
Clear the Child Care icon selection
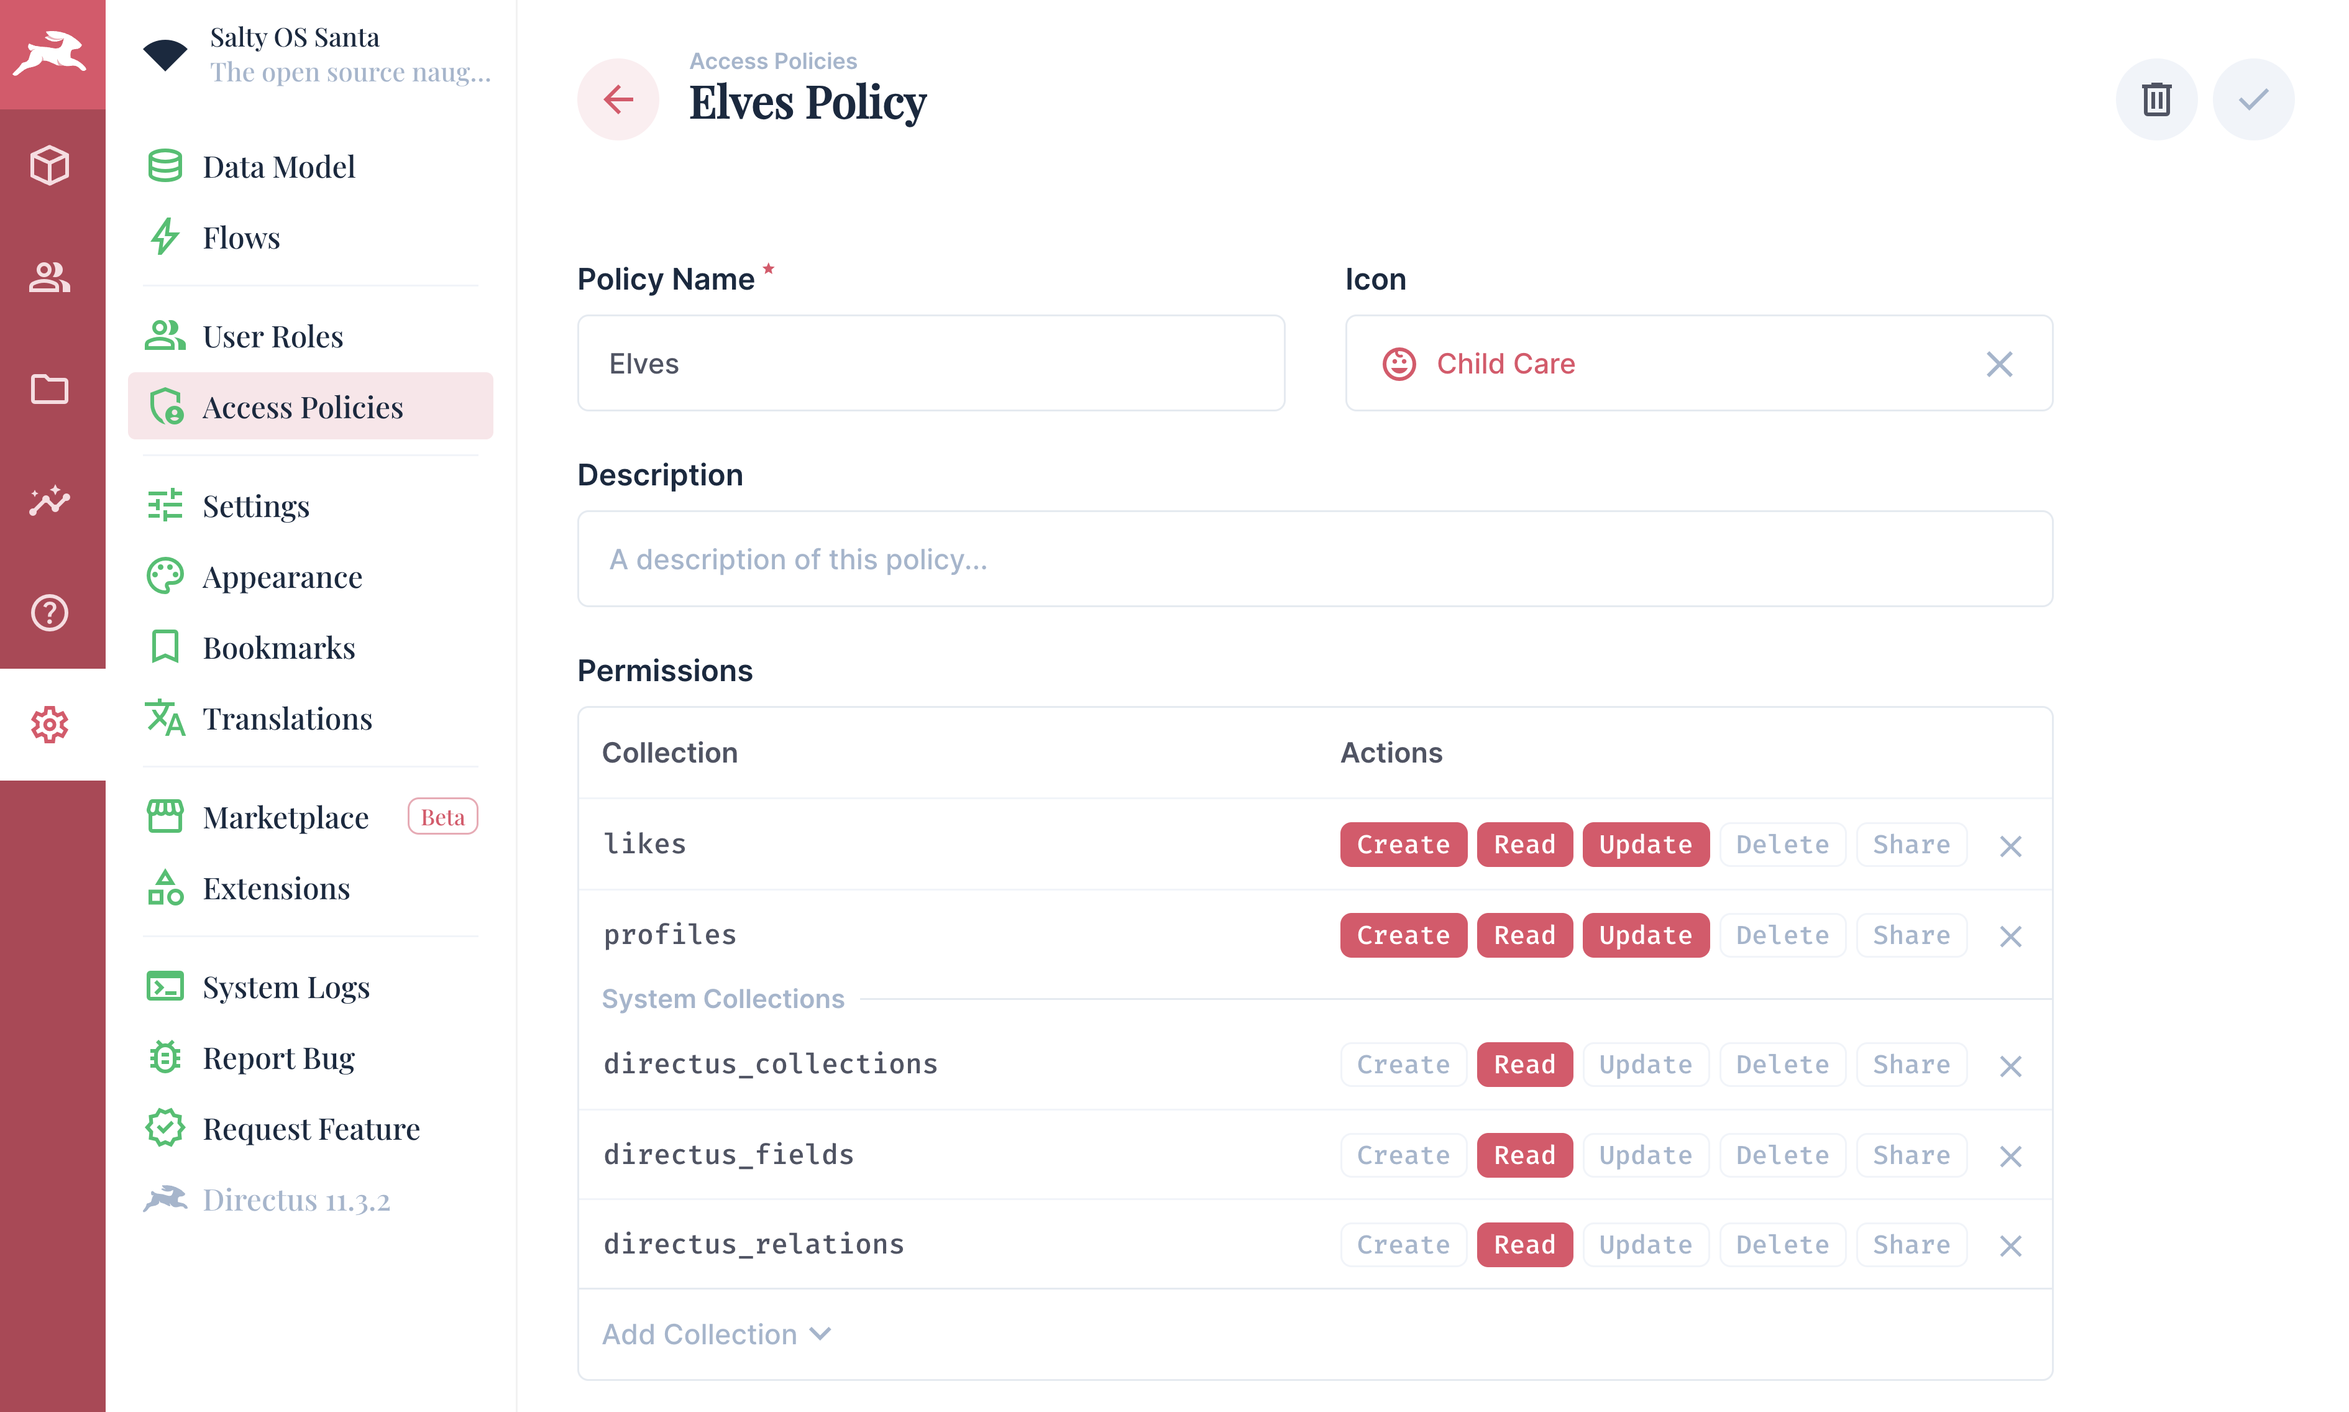(1999, 364)
